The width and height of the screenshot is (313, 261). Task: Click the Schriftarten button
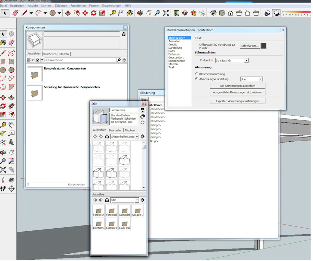point(250,46)
